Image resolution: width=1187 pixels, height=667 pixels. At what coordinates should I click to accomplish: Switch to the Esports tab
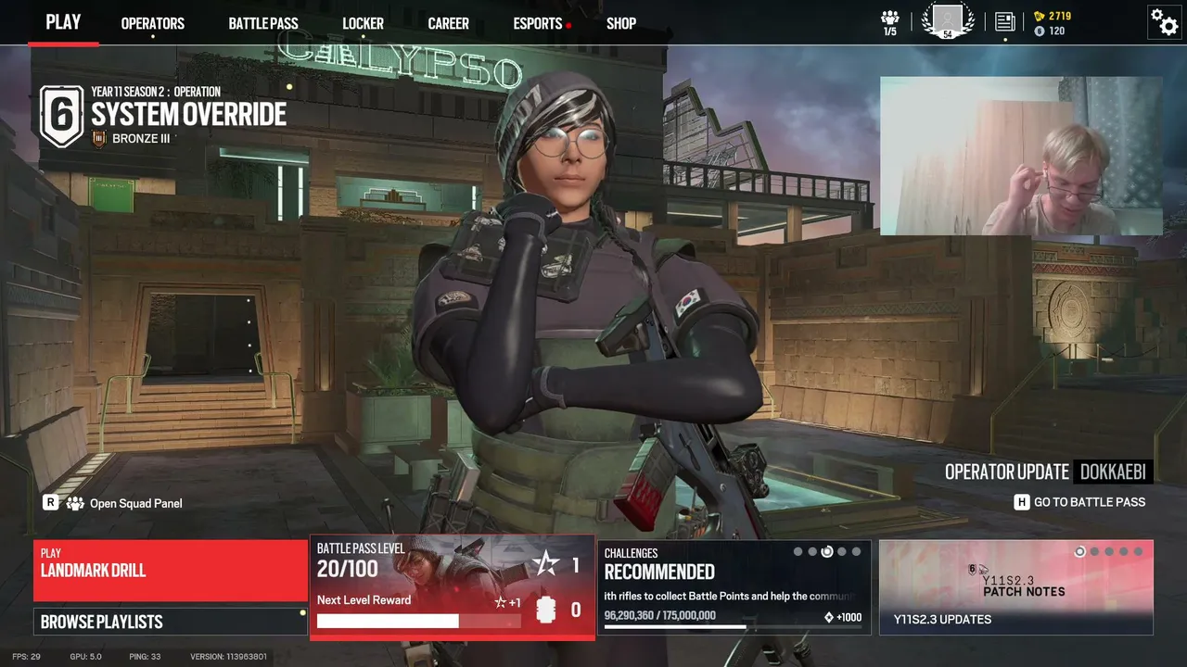coord(538,23)
